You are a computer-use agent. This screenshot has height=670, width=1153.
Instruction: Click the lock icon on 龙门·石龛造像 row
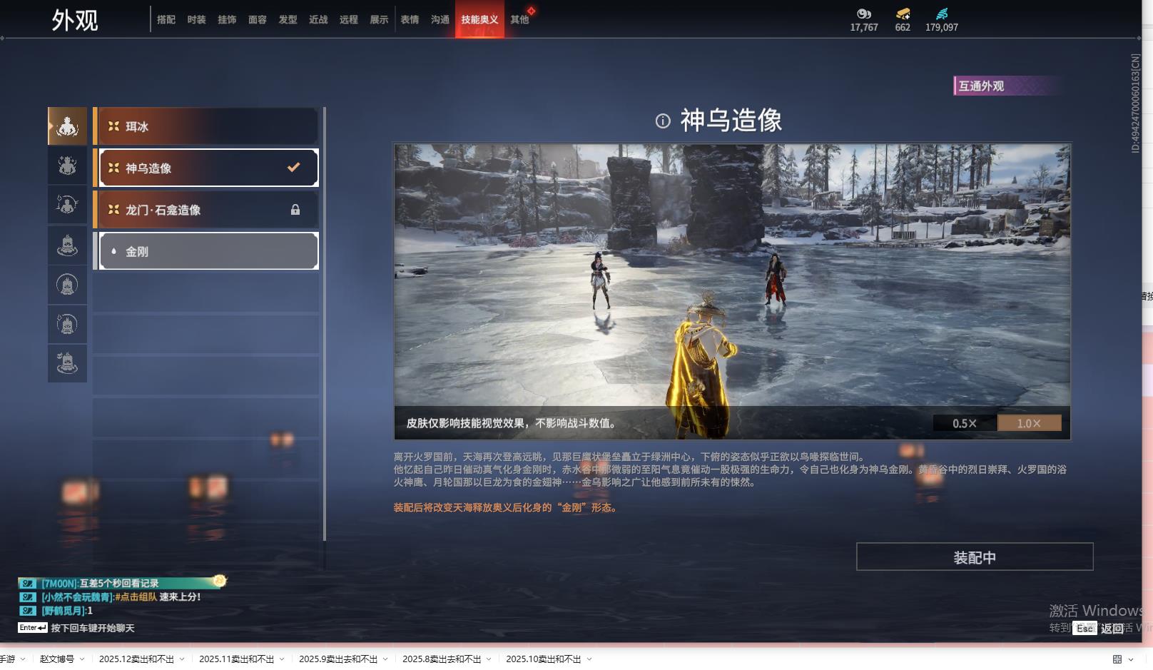(295, 210)
